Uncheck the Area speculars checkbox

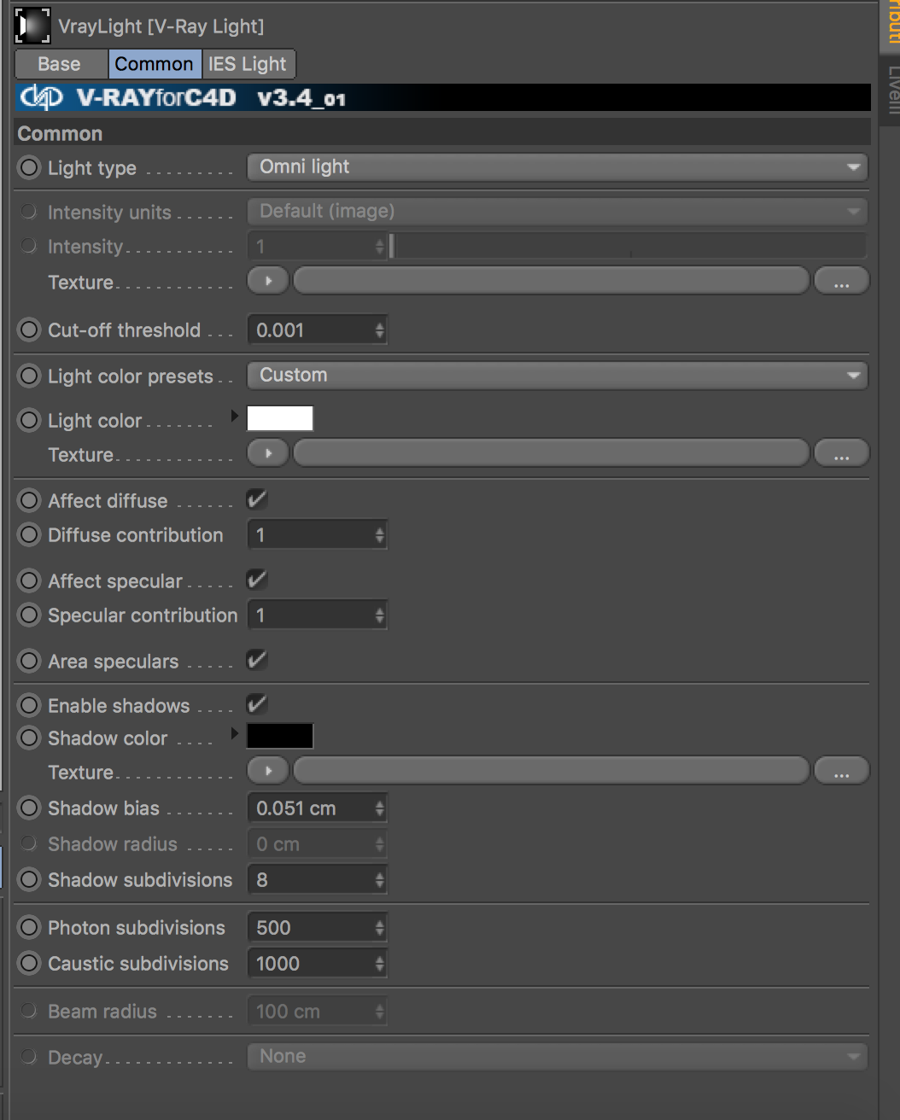coord(257,660)
